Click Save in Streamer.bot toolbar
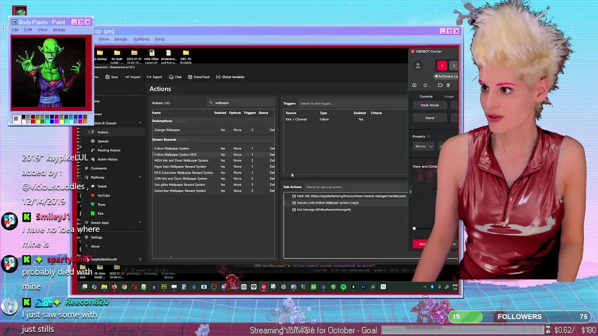Image resolution: width=598 pixels, height=336 pixels. [112, 77]
